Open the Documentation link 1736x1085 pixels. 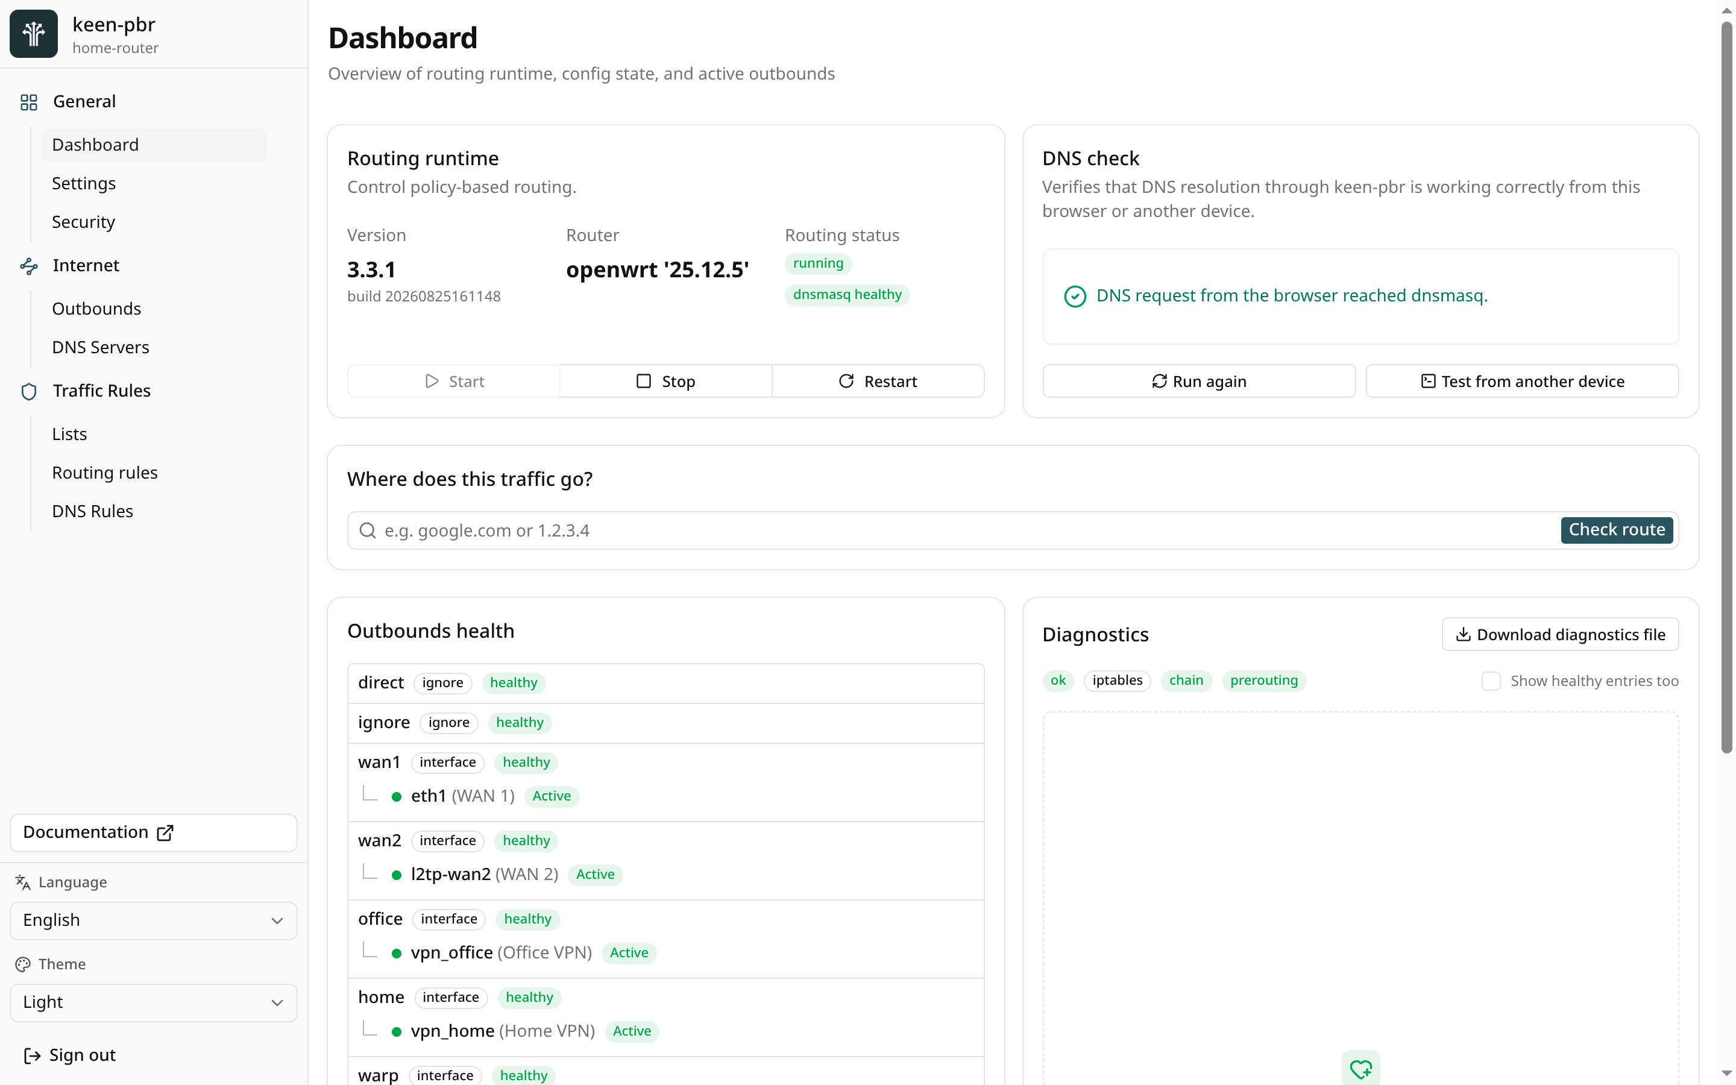pyautogui.click(x=154, y=832)
